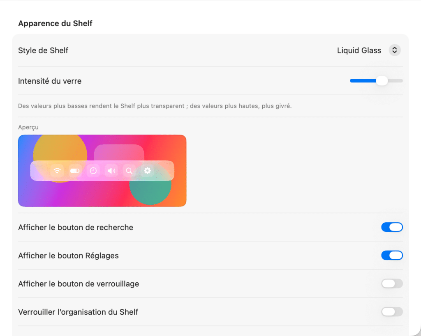This screenshot has width=421, height=336.
Task: Turn off "Afficher le bouton Réglages" switch
Action: point(392,255)
